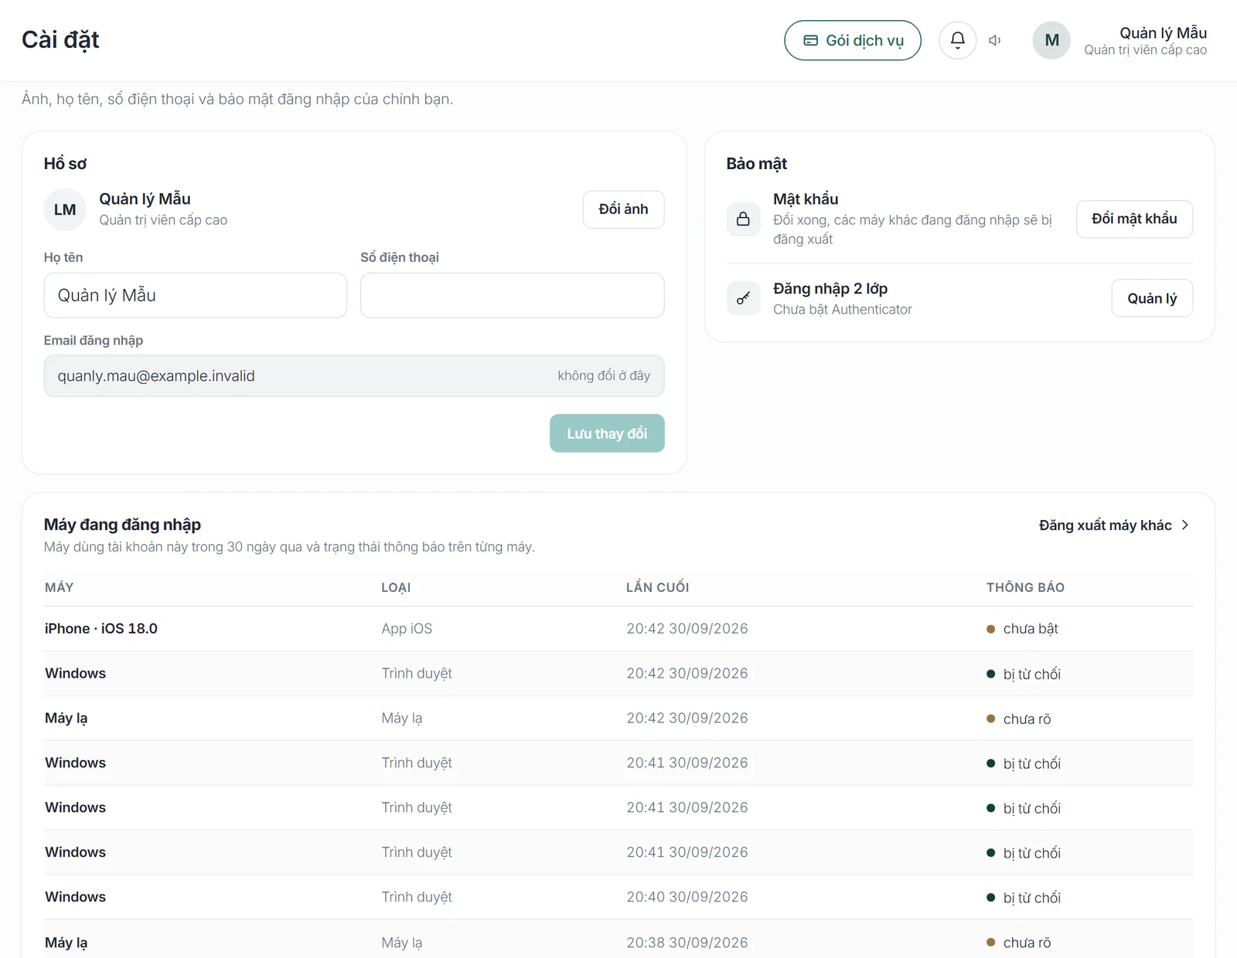Open the M user avatar menu
The image size is (1237, 958).
tap(1051, 40)
